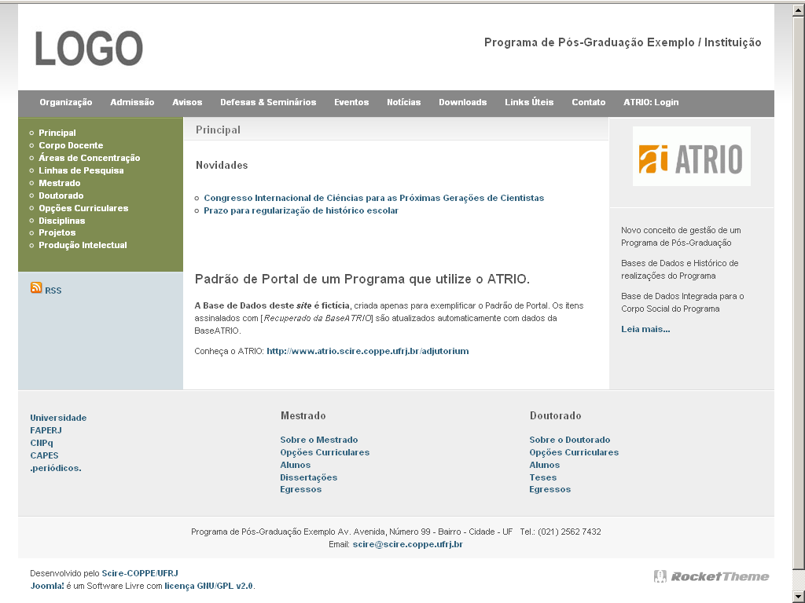Click the RocketTheme logo in footer
The height and width of the screenshot is (603, 805).
point(711,576)
